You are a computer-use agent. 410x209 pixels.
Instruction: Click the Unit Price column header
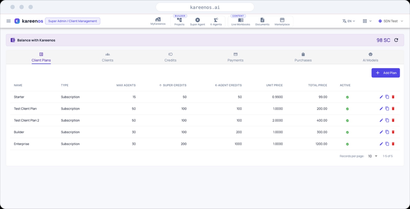[274, 85]
